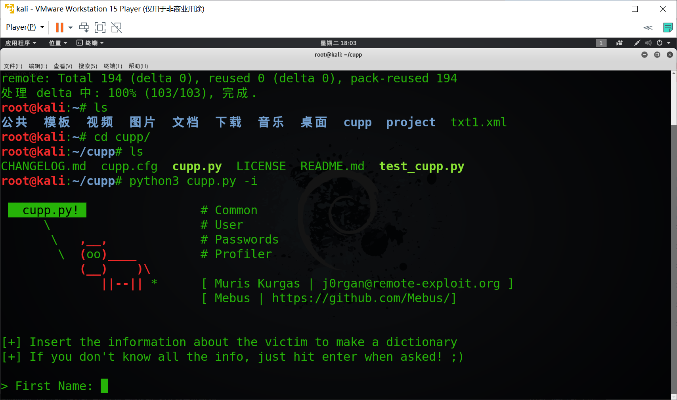Open the 编辑(E) terminal menu
This screenshot has width=677, height=400.
coord(38,66)
